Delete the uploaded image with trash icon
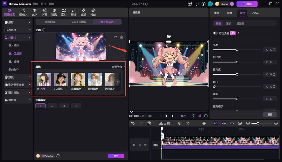 121,37
